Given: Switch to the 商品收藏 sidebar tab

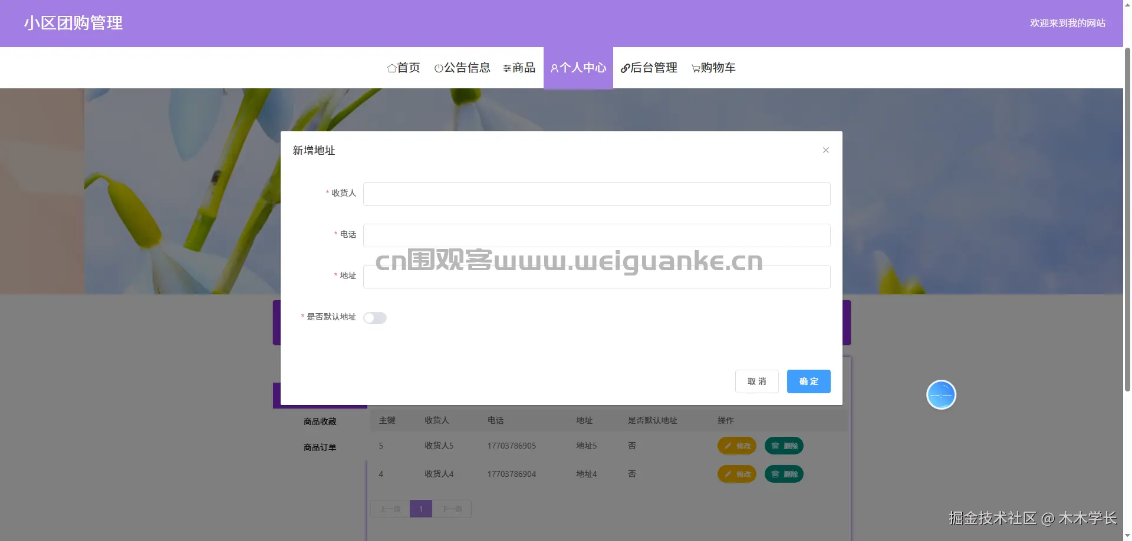Looking at the screenshot, I should 320,421.
